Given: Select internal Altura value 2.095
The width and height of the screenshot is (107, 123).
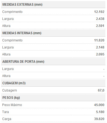Looking at the screenshot, I should (x=100, y=54).
